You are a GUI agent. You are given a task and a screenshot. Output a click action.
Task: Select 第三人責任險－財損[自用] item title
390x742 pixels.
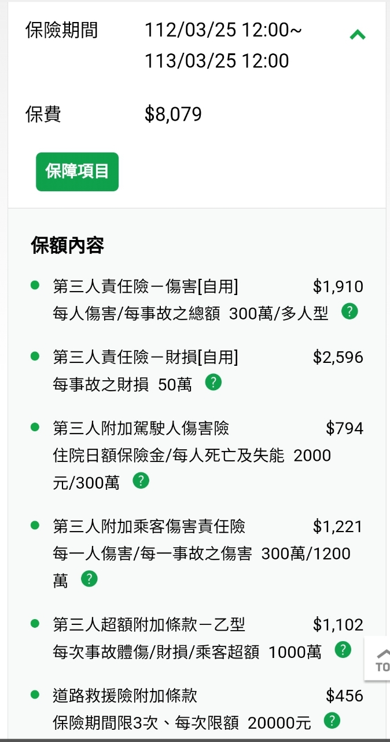(x=145, y=357)
